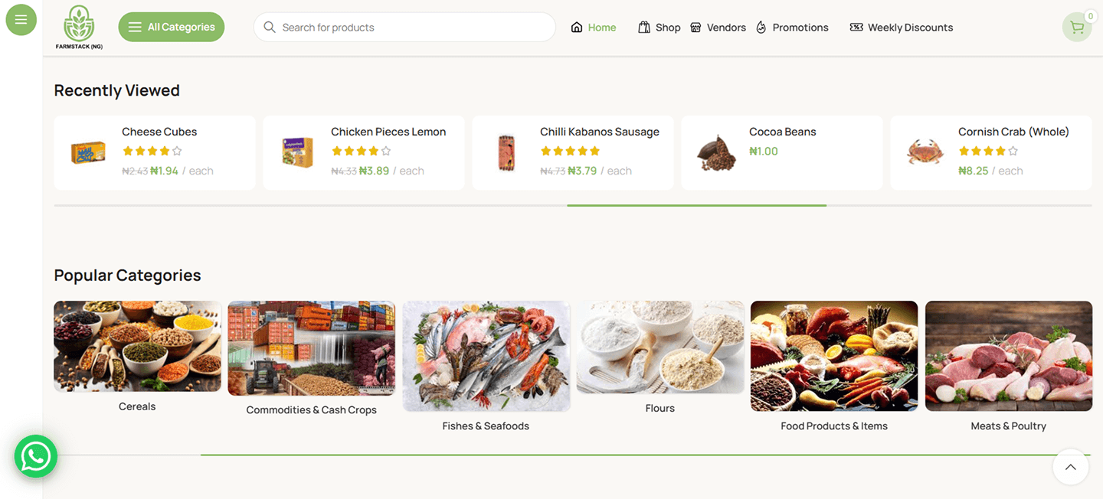This screenshot has width=1103, height=499.
Task: Go to the Home menu item
Action: [x=594, y=28]
